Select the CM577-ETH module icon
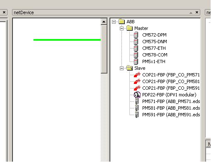The height and width of the screenshot is (162, 211). [x=136, y=48]
